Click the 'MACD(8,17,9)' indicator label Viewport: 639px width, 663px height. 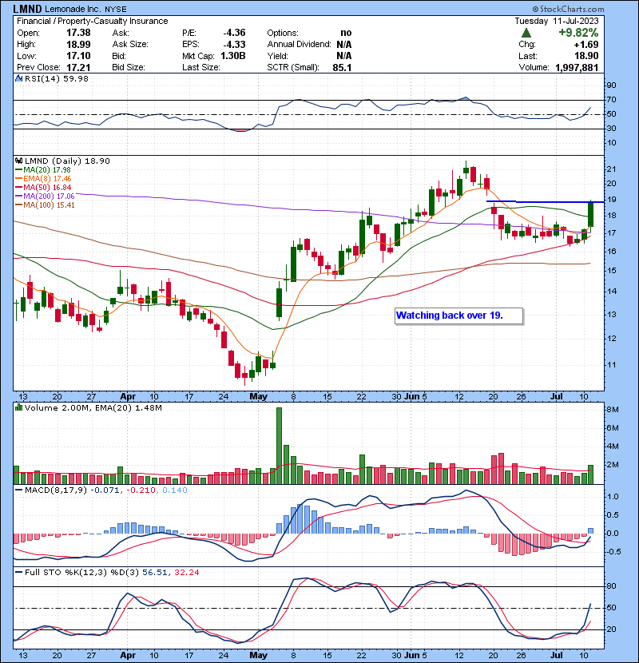tap(56, 490)
